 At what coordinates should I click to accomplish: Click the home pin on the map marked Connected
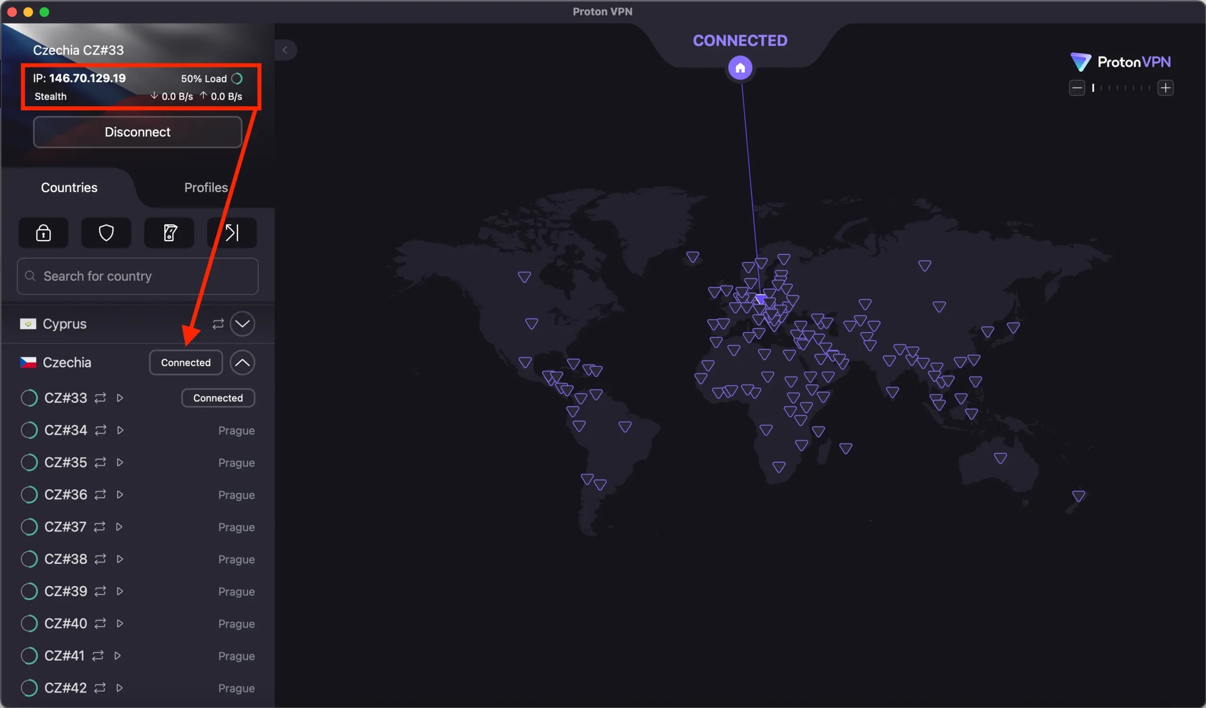[740, 67]
